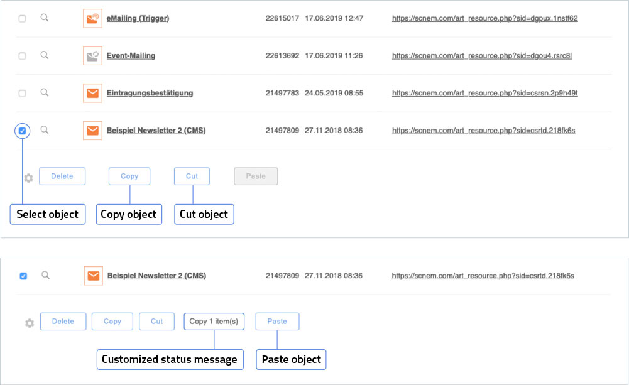
Task: Click magnifier preview icon beside Event-Mailing
Action: tap(45, 55)
